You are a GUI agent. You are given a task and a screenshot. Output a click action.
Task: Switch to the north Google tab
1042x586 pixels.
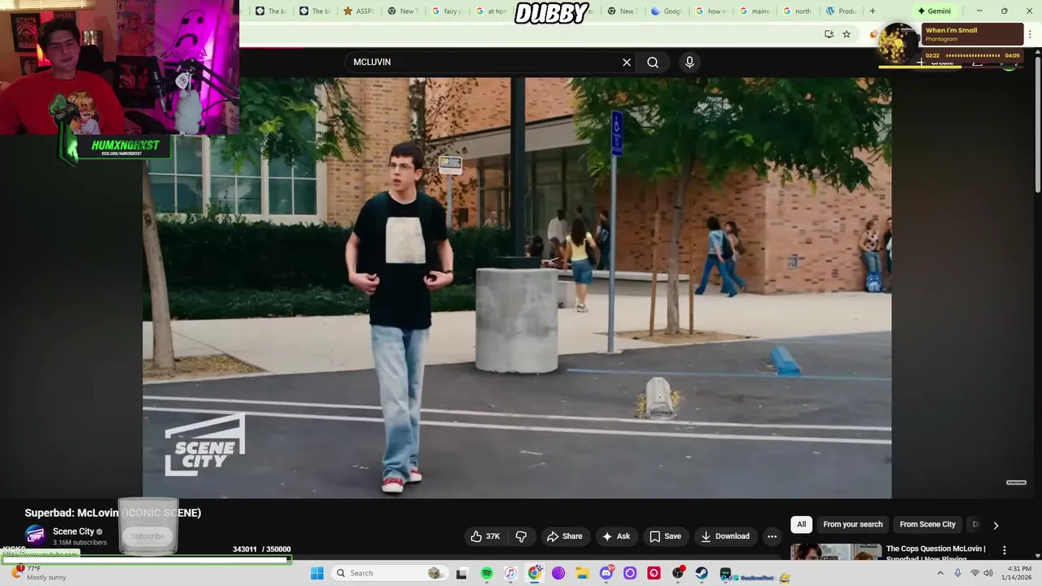point(797,11)
